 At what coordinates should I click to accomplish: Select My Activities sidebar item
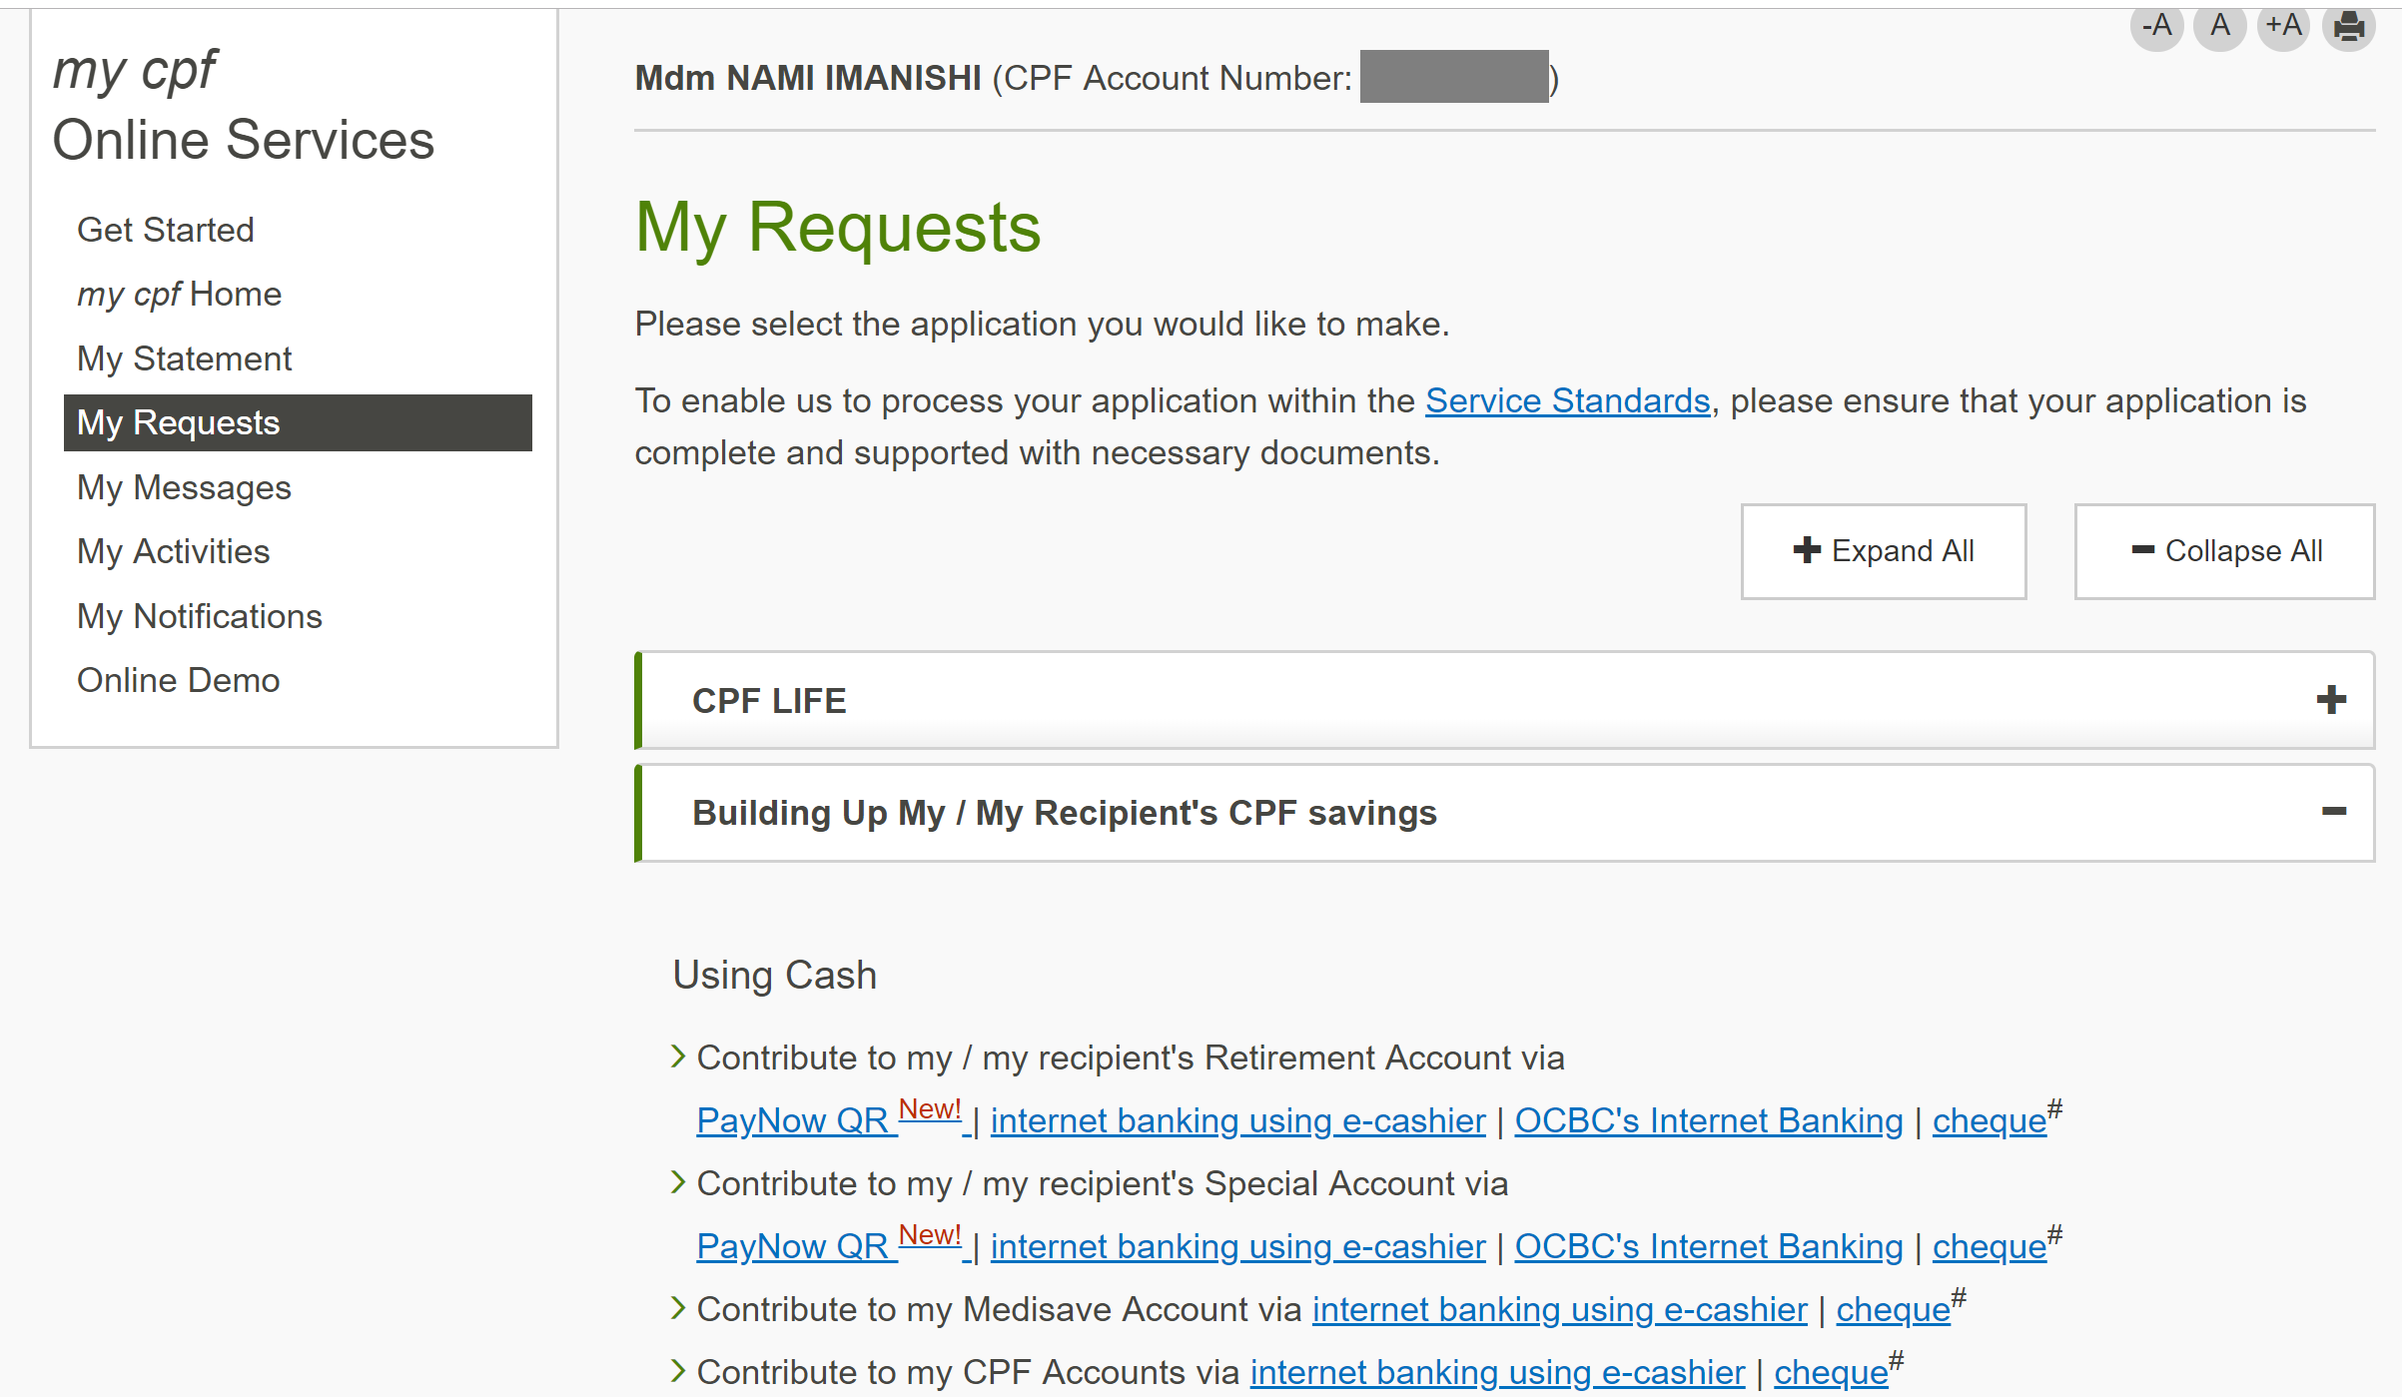[x=173, y=551]
